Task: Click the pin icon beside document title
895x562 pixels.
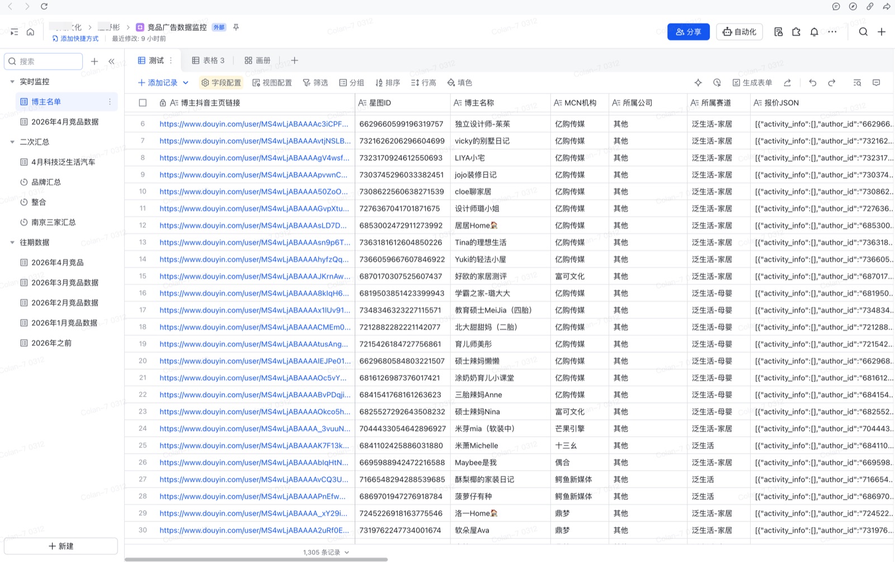Action: pyautogui.click(x=236, y=27)
